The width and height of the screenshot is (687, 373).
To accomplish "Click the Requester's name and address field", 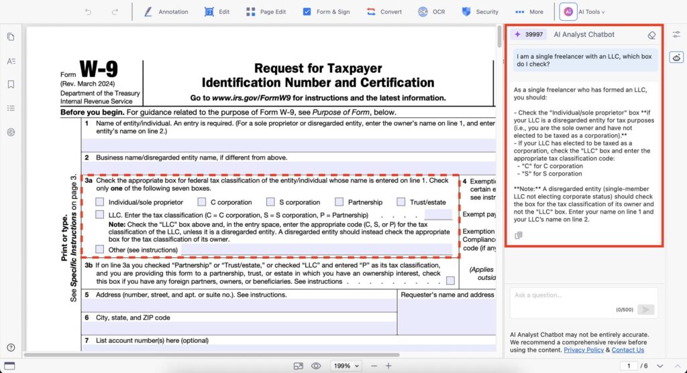I will (x=447, y=317).
